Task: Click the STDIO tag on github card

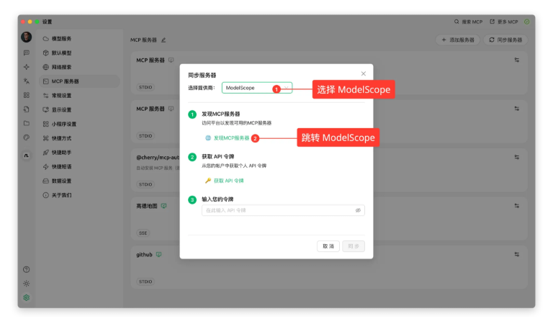Action: pos(145,281)
